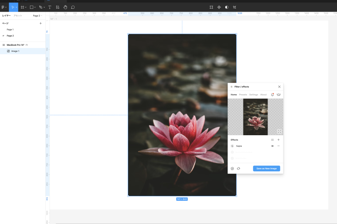Open the About tab in Filter plugin

point(263,95)
